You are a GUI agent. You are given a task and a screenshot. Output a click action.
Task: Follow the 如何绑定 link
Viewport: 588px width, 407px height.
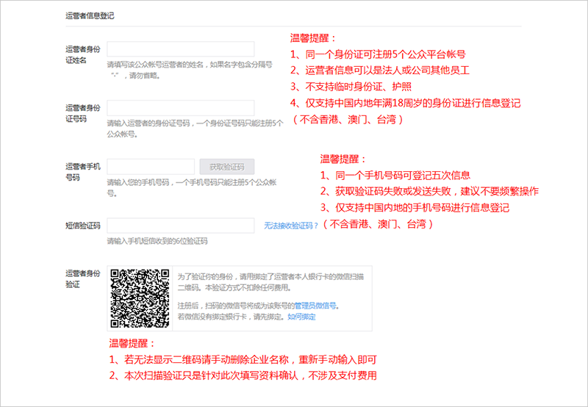301,317
